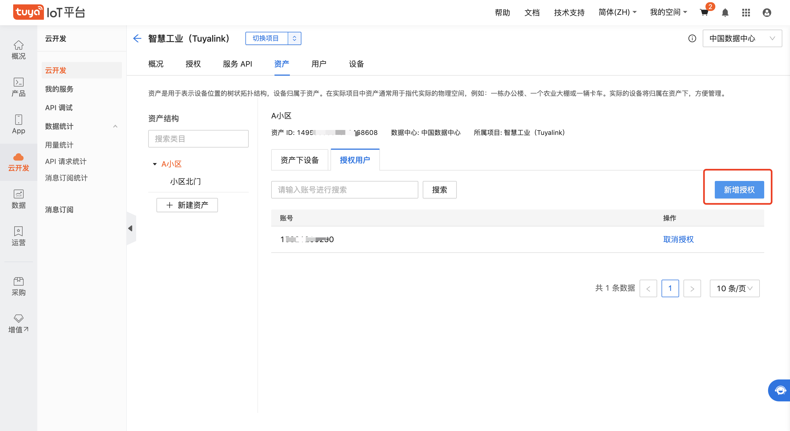
Task: Switch to the 服务 API tab
Action: pos(237,64)
